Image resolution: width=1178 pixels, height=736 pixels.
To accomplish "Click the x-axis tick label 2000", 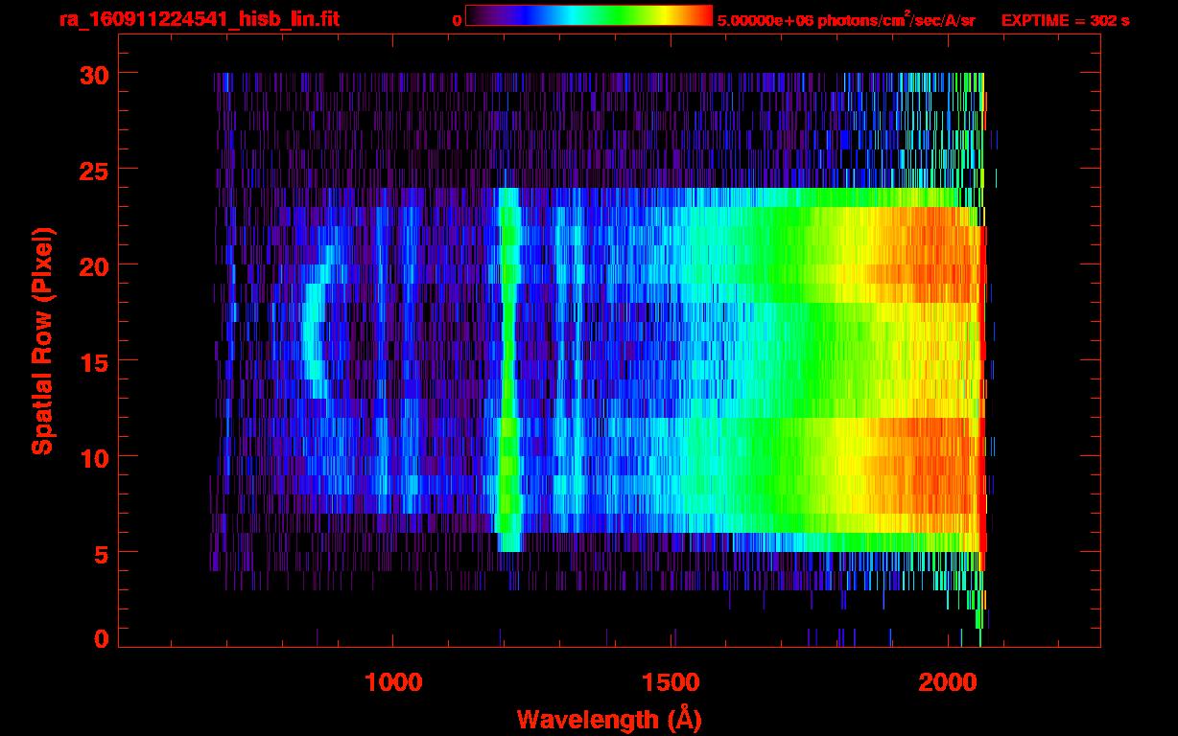I will [950, 682].
